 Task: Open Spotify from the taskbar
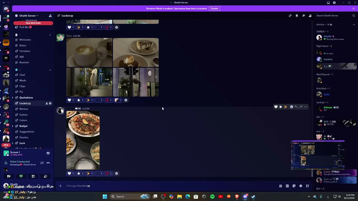point(212,197)
